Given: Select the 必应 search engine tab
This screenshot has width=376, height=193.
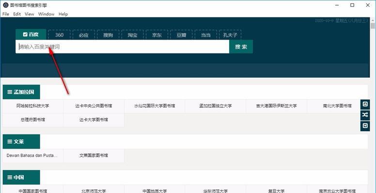Looking at the screenshot, I should 84,35.
